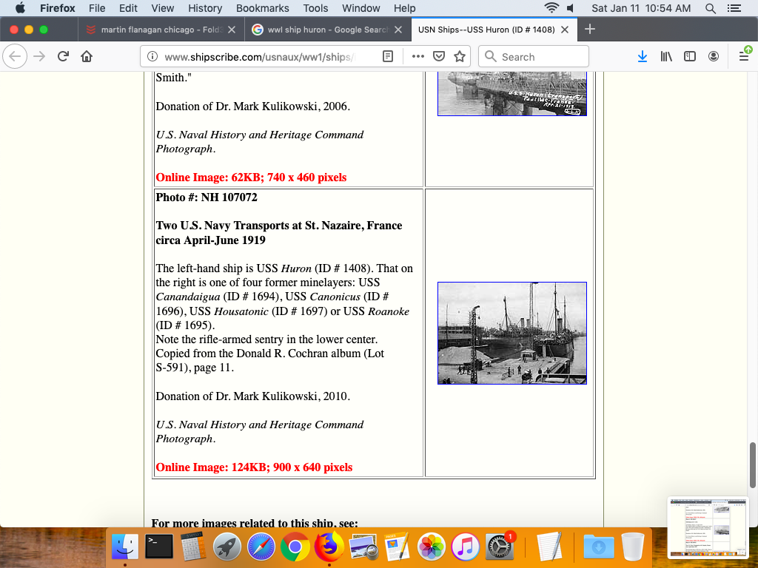
Task: Toggle the Firefox sidebar
Action: tap(690, 57)
